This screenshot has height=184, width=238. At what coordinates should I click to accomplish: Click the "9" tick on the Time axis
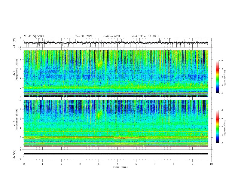tap(192, 164)
